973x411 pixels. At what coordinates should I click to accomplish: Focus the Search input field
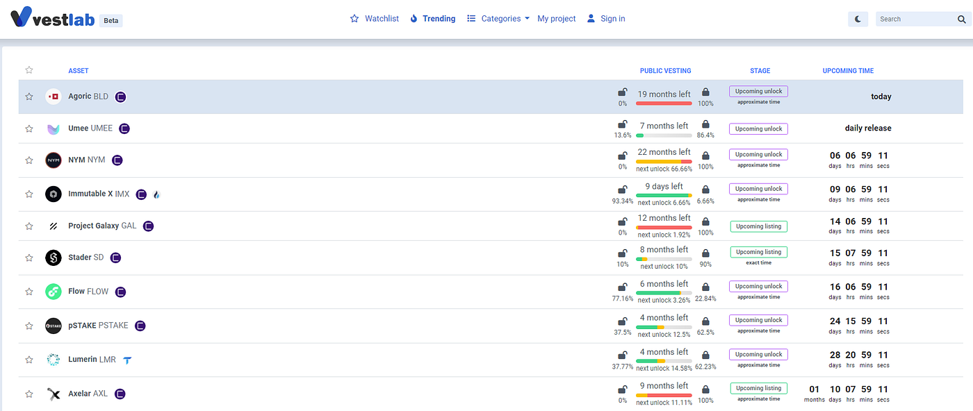tap(914, 19)
